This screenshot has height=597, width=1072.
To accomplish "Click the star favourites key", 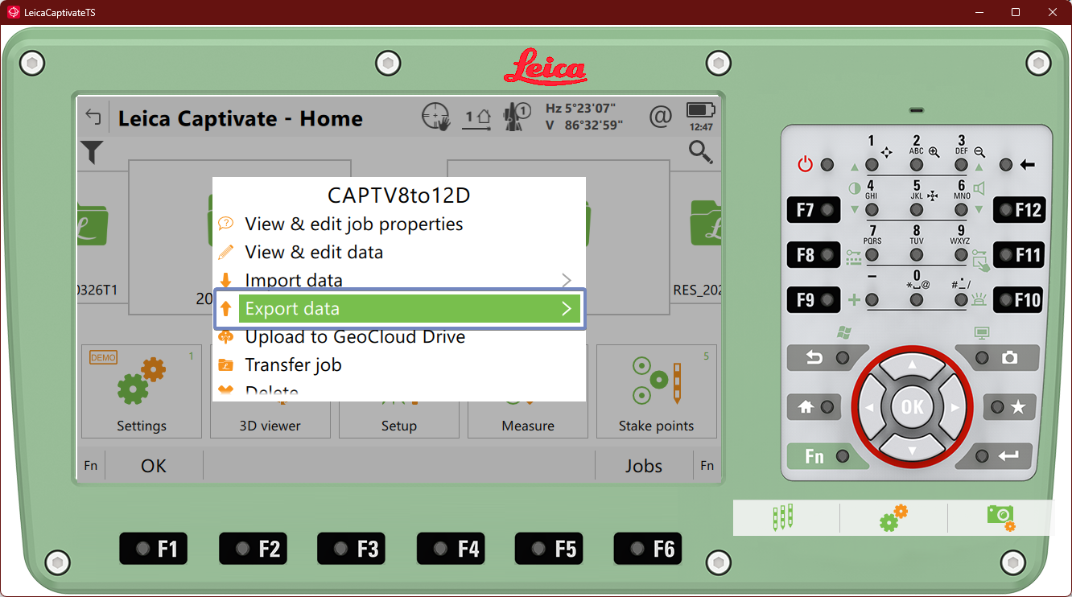I will (1009, 407).
